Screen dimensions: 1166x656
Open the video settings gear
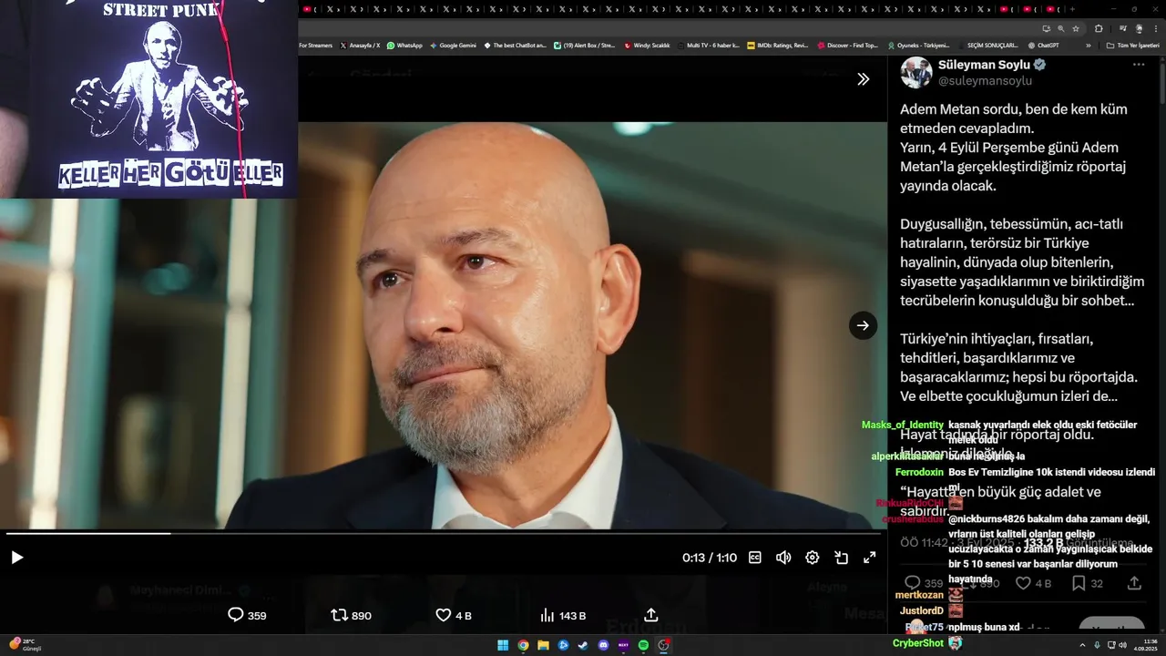click(x=813, y=558)
